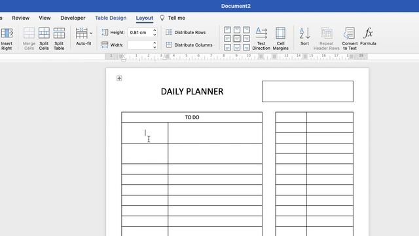Click the Text Direction button
The width and height of the screenshot is (419, 236).
click(x=261, y=39)
